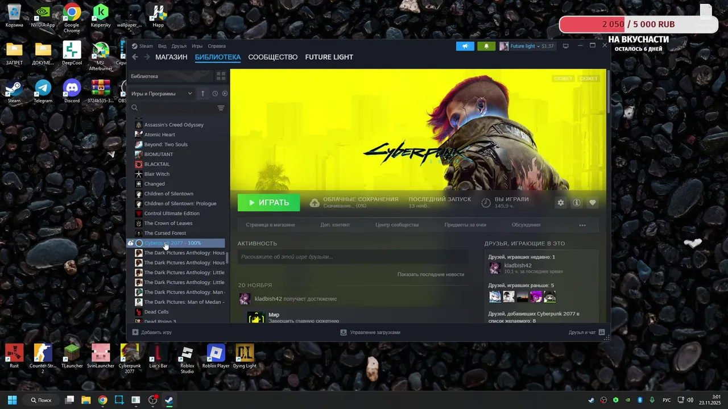728x409 pixels.
Task: Switch Steam to Big Picture mode
Action: pos(565,46)
